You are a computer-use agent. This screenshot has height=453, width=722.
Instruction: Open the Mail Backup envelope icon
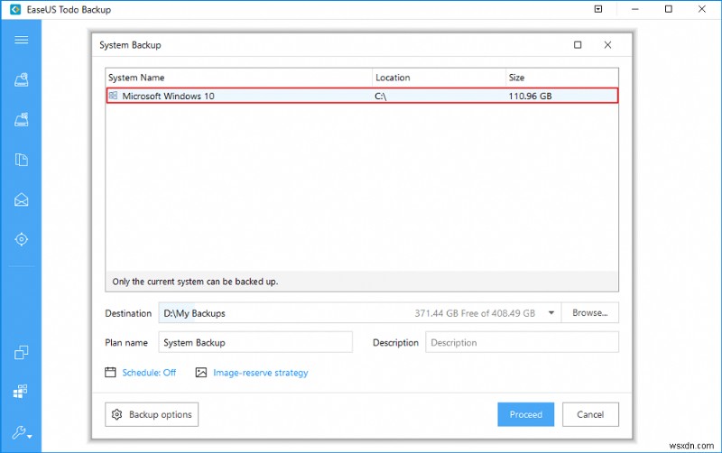point(21,199)
